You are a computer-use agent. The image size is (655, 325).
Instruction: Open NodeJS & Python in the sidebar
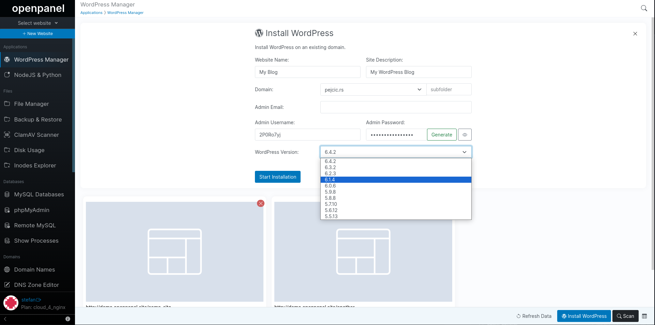(x=37, y=75)
